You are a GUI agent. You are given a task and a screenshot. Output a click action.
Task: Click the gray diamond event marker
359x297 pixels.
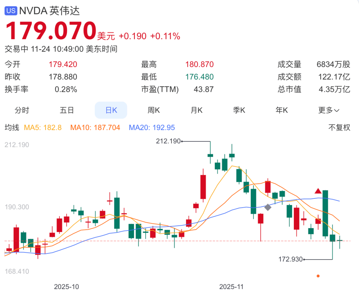click(268, 207)
